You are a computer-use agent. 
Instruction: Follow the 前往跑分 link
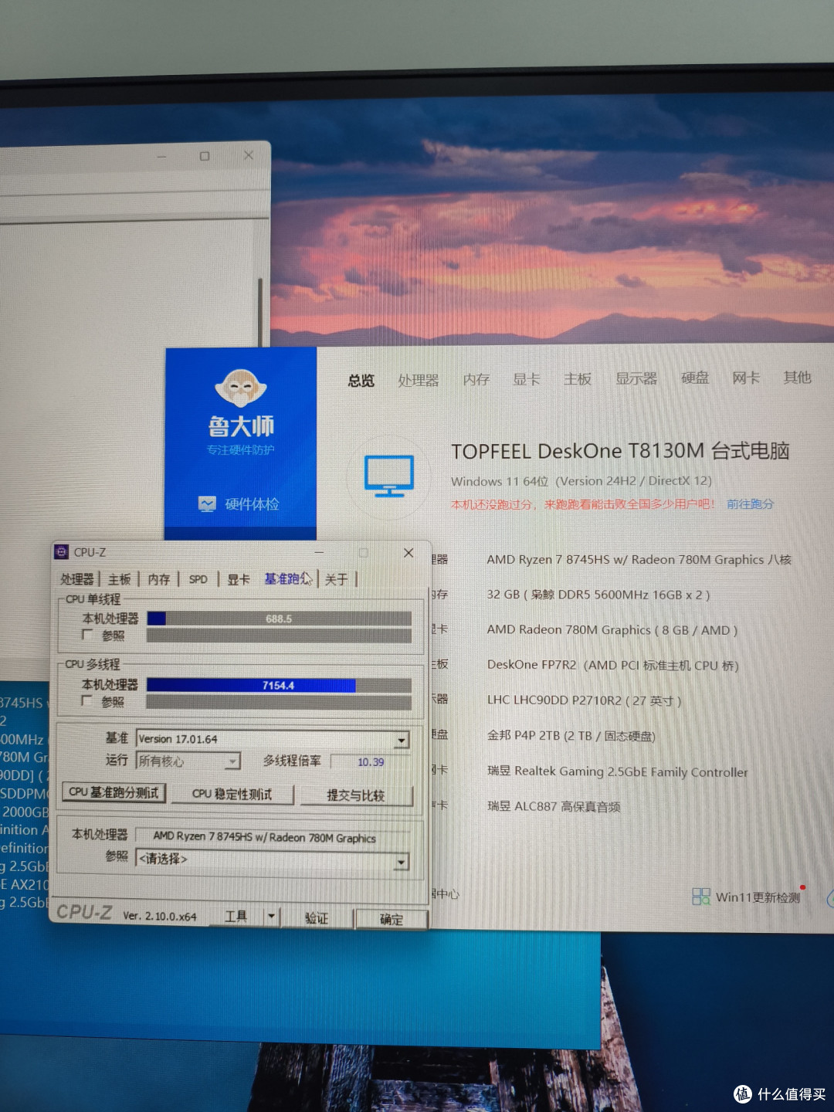coord(750,504)
